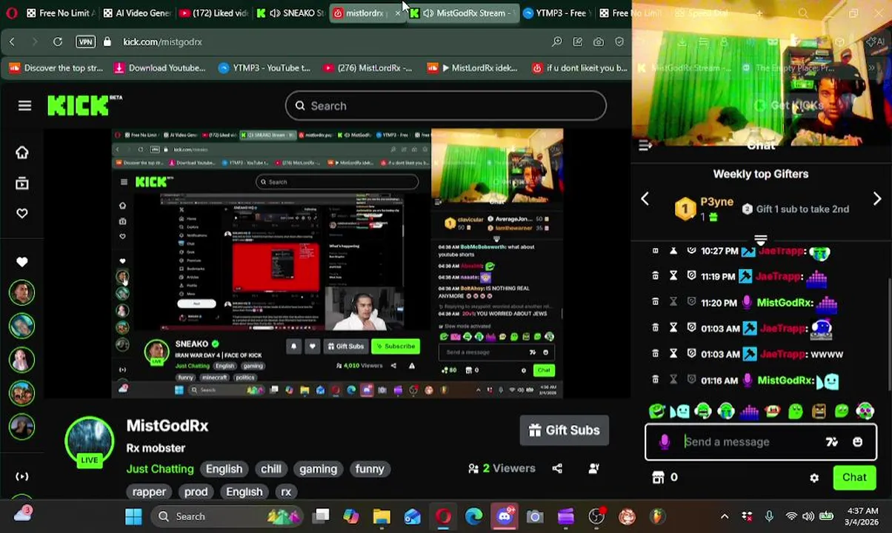Click the Gift Subs button
This screenshot has height=533, width=892.
565,430
